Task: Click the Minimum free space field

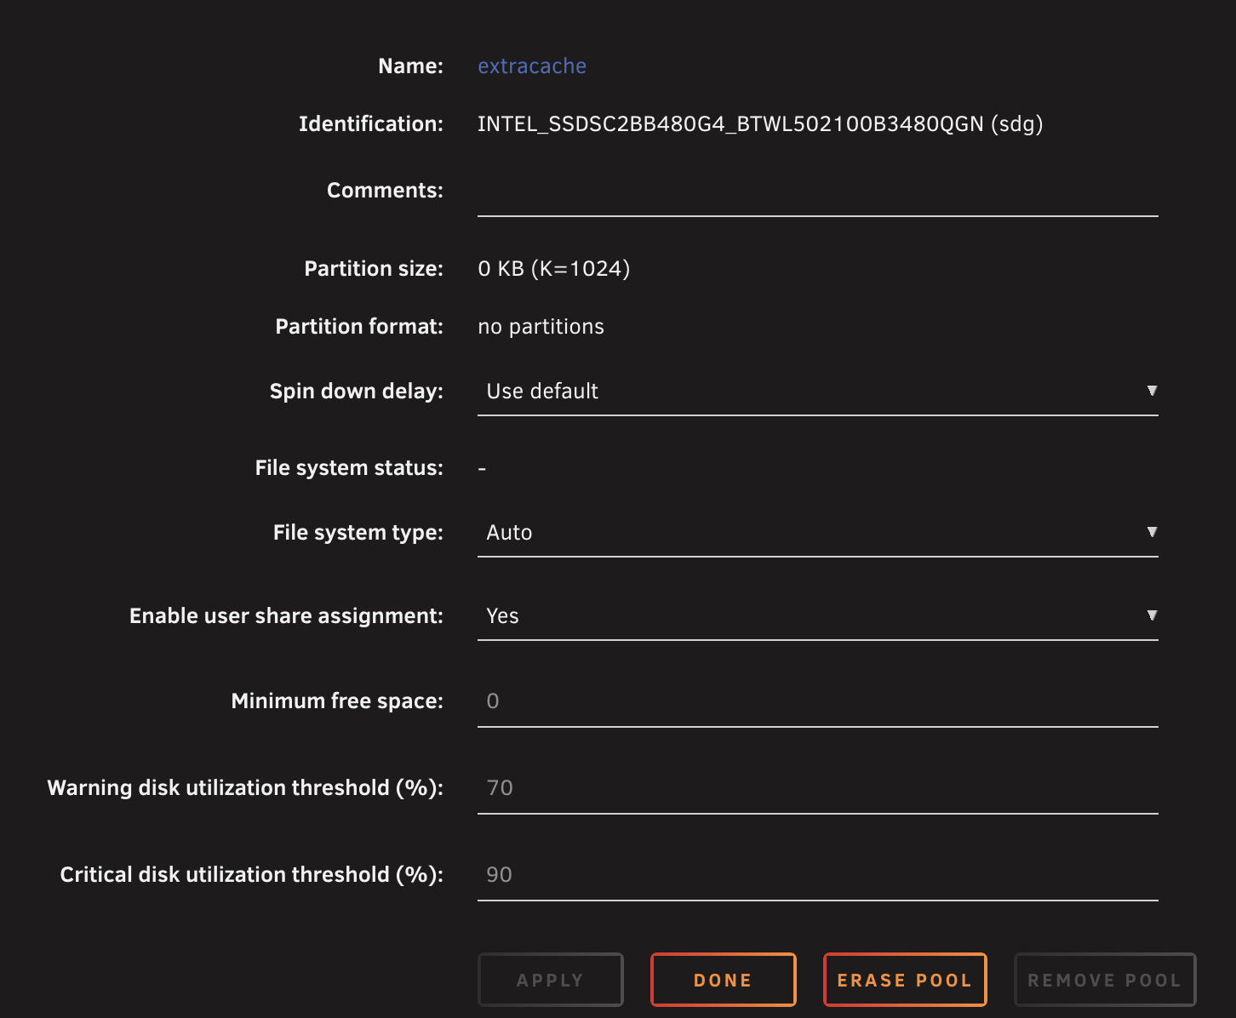Action: [818, 702]
